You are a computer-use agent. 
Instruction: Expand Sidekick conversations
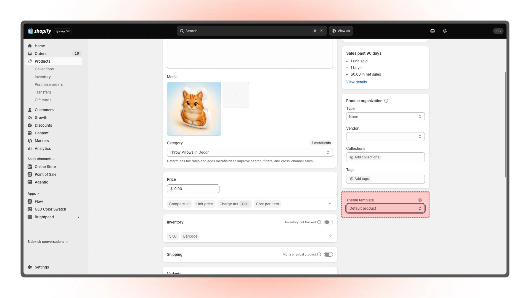(x=48, y=242)
